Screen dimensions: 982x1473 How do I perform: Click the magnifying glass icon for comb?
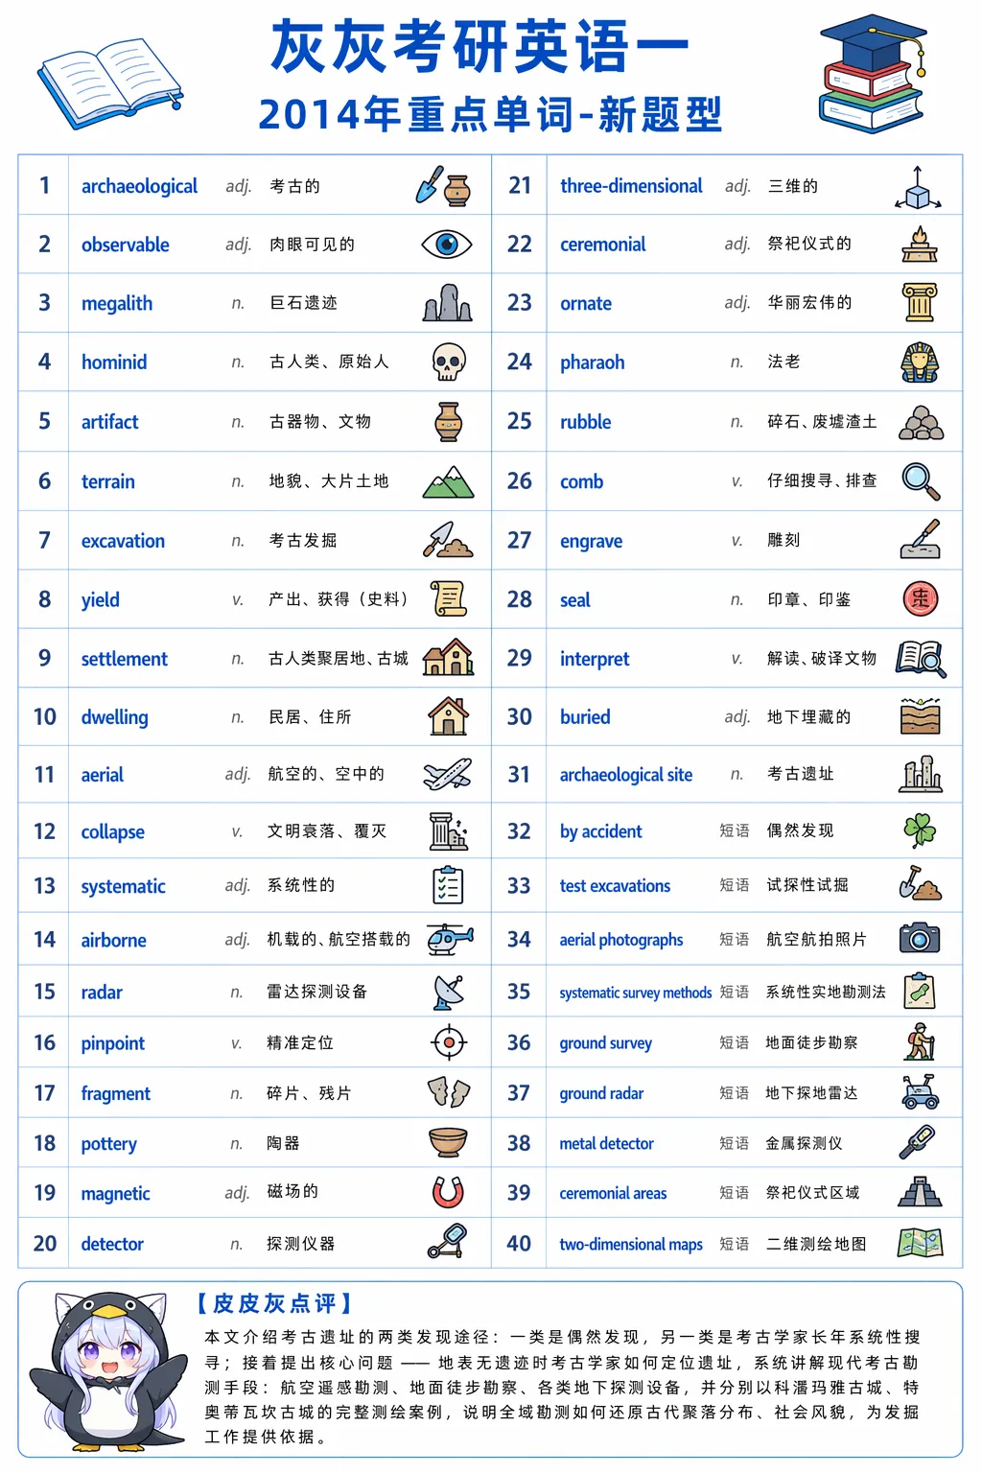921,481
